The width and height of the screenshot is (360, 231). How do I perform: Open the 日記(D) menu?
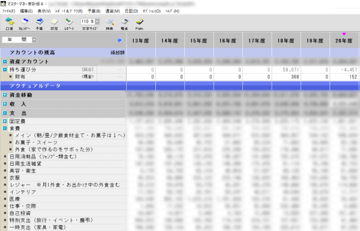point(131,11)
